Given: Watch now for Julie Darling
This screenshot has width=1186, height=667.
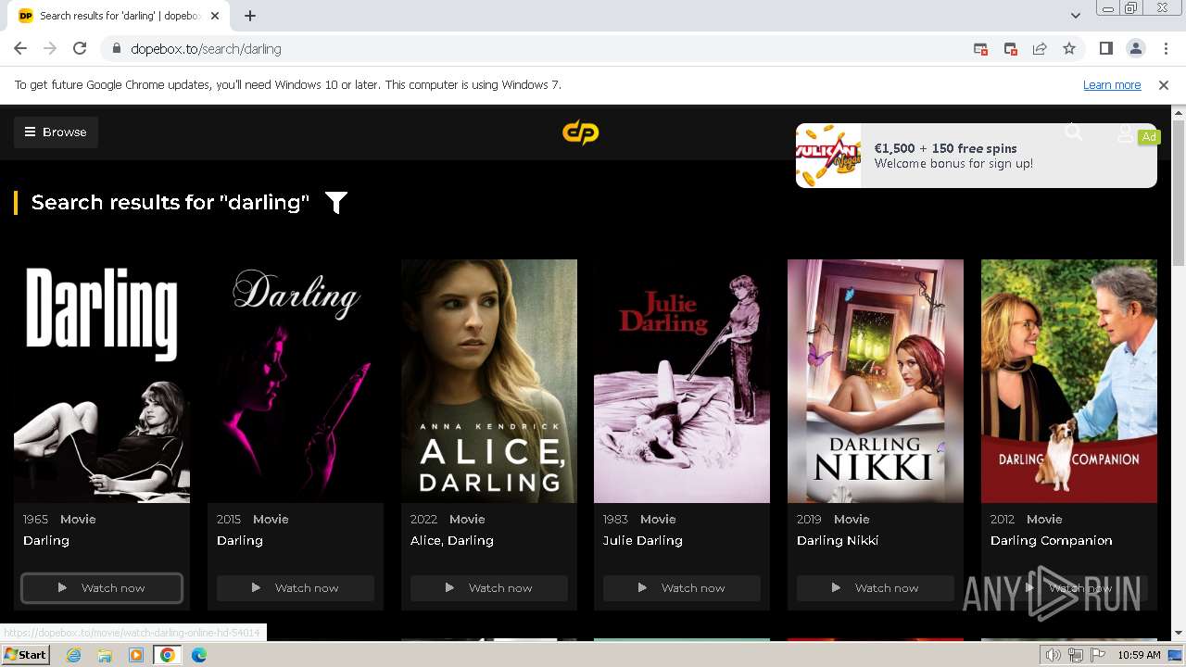Looking at the screenshot, I should point(682,588).
